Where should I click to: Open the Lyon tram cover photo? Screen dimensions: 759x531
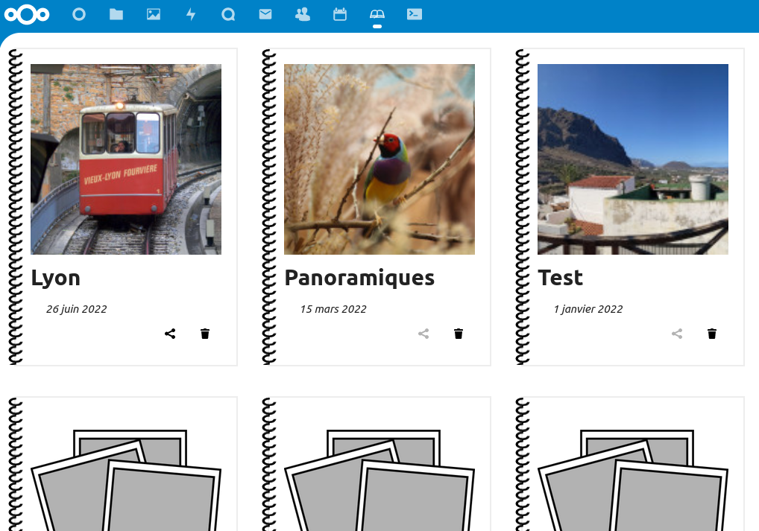click(126, 159)
